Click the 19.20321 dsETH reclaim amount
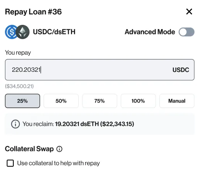200x175 pixels. tap(77, 124)
